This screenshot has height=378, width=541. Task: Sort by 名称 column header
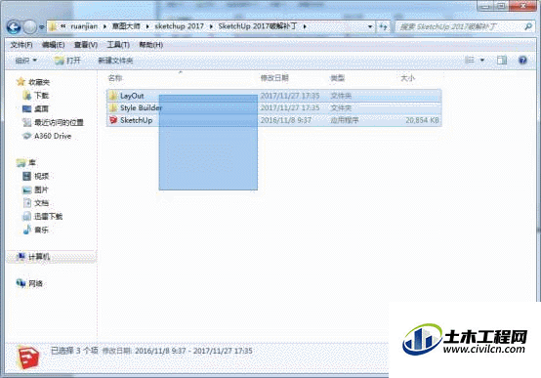[115, 78]
